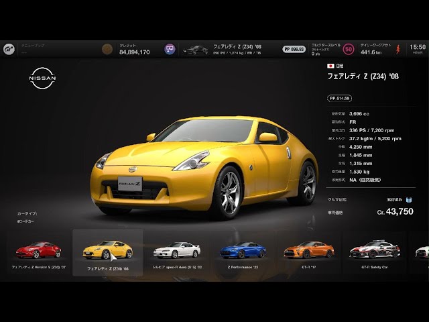Click the 441.6 km workout distance
429x322 pixels.
coord(371,52)
